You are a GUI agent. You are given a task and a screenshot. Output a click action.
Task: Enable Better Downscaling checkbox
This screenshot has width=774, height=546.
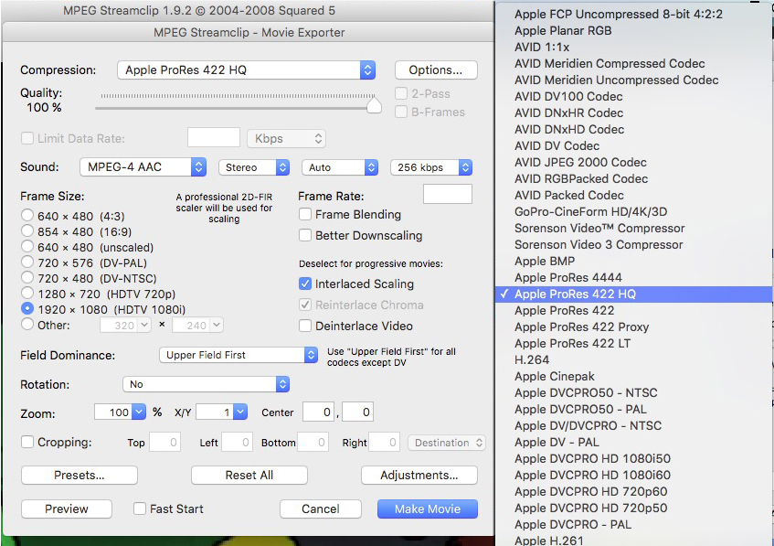305,235
